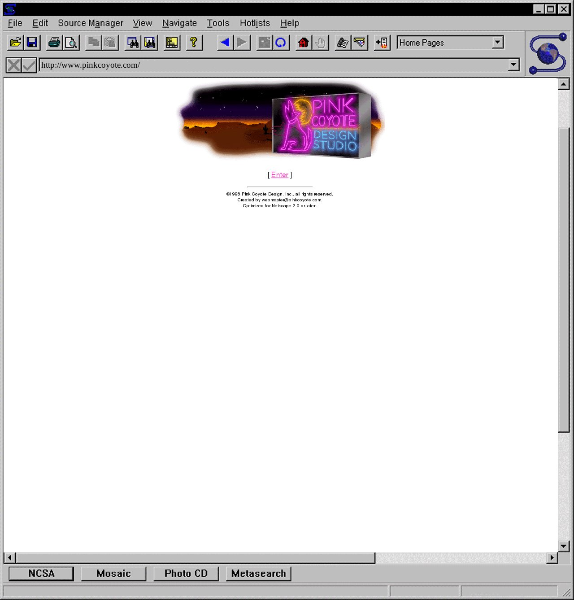This screenshot has height=600, width=574.
Task: Click in the URL address field
Action: 269,65
